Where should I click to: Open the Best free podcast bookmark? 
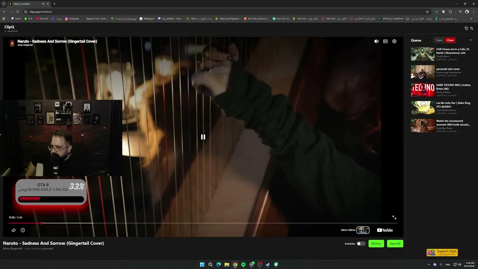click(x=256, y=19)
